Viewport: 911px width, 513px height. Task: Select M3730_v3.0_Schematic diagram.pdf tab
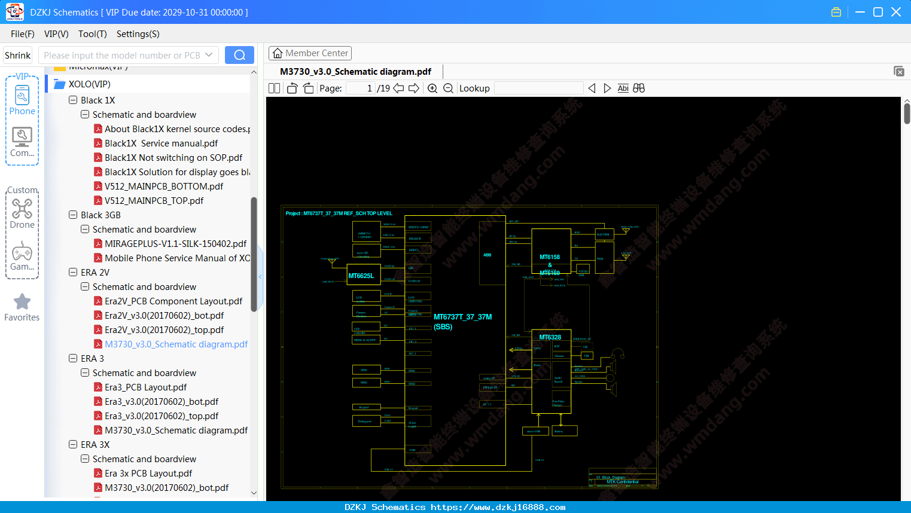[x=355, y=71]
